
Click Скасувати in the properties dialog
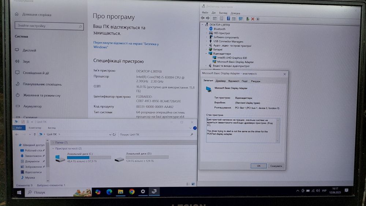click(276, 166)
